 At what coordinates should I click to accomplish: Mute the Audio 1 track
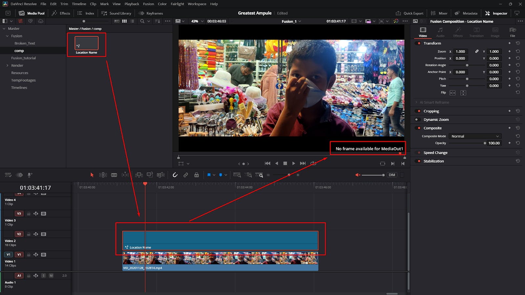(x=51, y=276)
